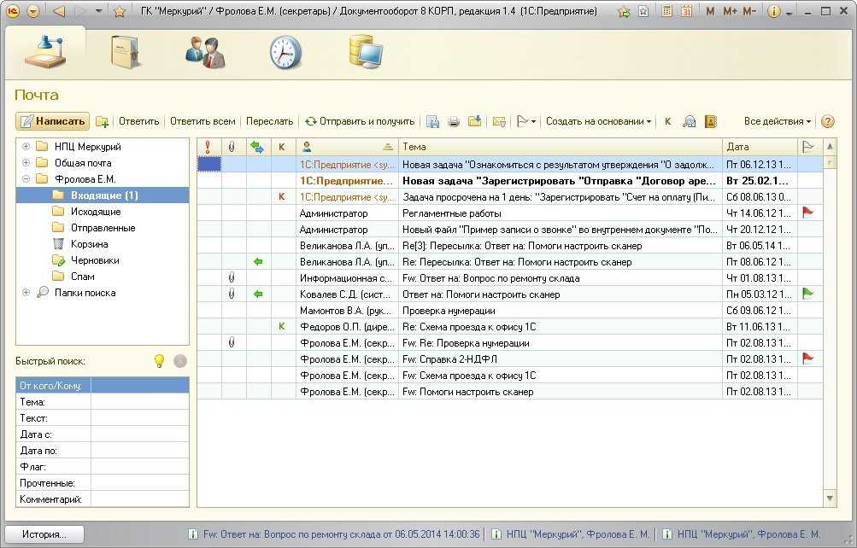The image size is (857, 548).
Task: Open the clock section in the top panel
Action: pyautogui.click(x=285, y=52)
